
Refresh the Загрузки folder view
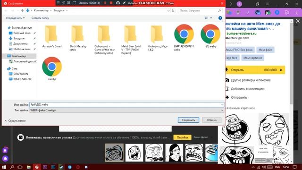[173, 10]
